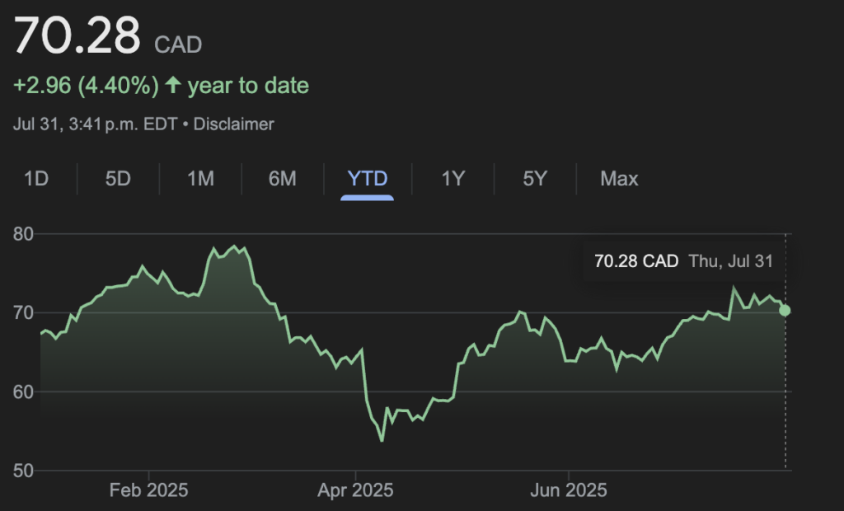Viewport: 844px width, 511px height.
Task: Click the +2.96 (4.40%) change text
Action: point(86,85)
